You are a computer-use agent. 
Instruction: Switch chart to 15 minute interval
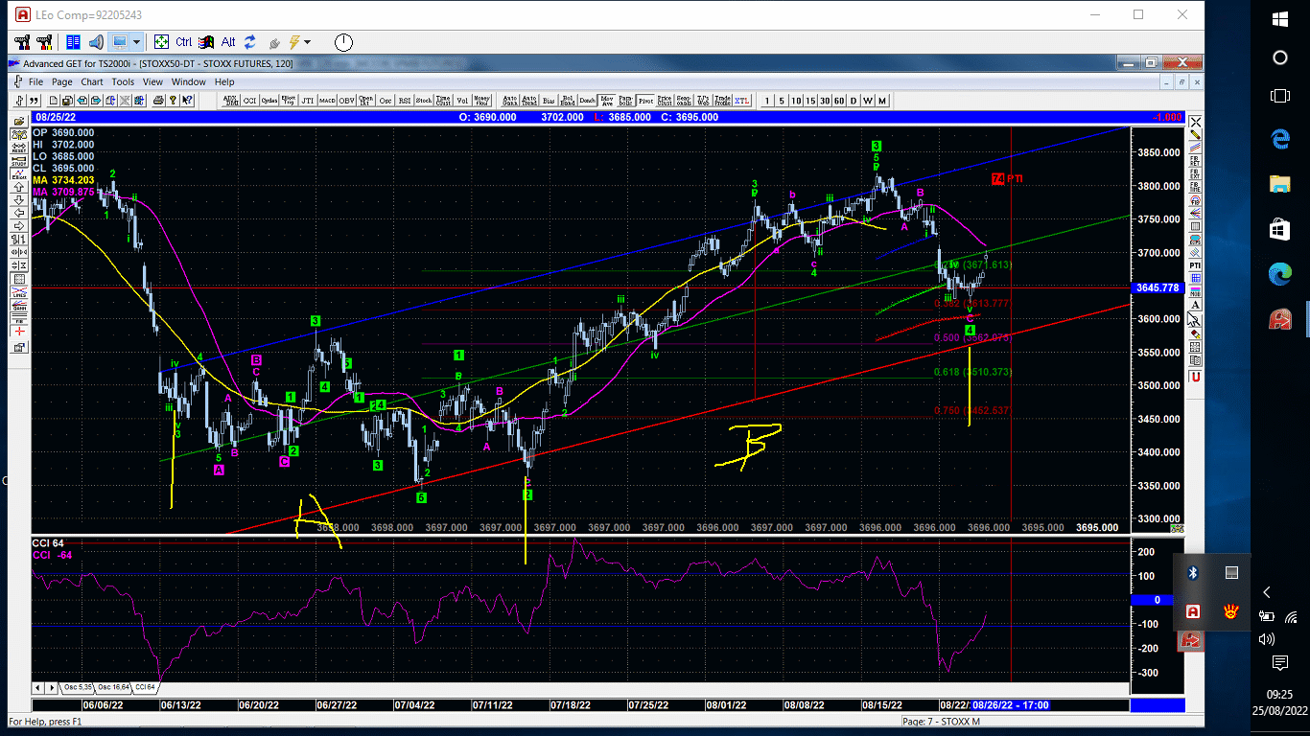810,100
